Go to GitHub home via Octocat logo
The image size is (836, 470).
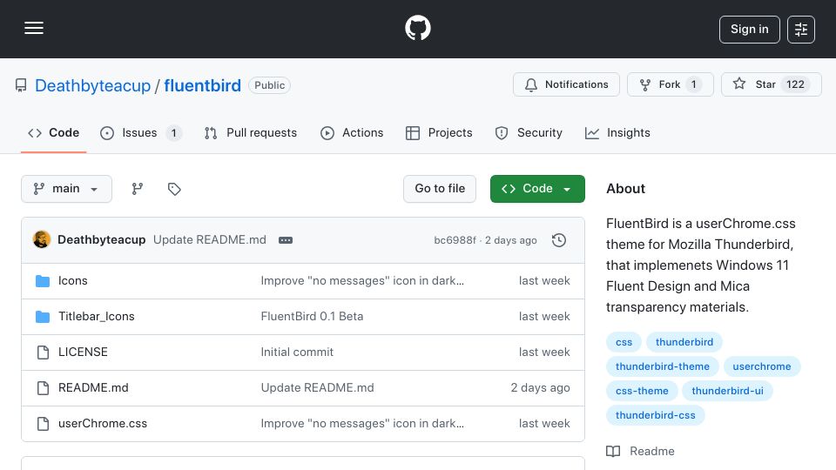pyautogui.click(x=417, y=28)
